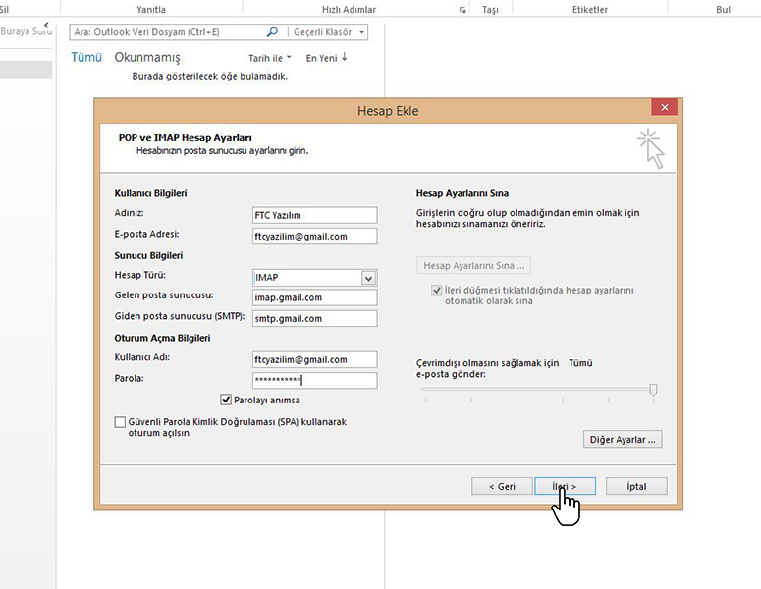Switch to the Tümü mail filter
Viewport: 761px width, 589px height.
point(86,57)
